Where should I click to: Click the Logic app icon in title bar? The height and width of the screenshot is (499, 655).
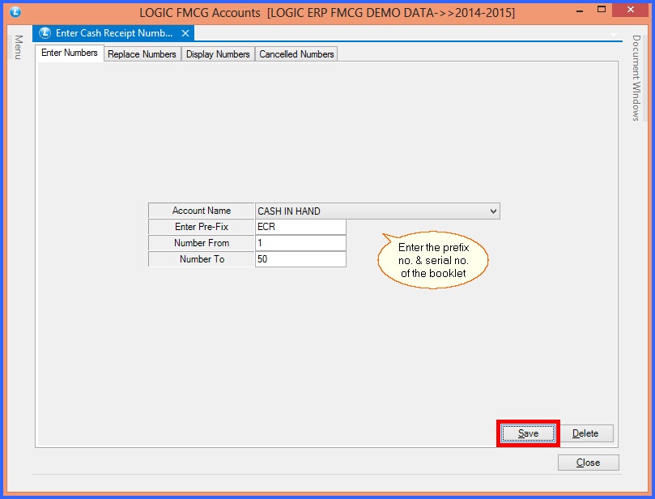(x=15, y=12)
